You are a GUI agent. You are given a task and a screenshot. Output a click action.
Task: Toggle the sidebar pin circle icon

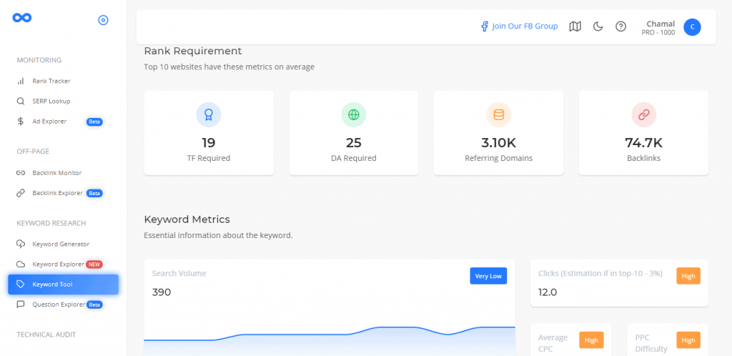tap(103, 20)
